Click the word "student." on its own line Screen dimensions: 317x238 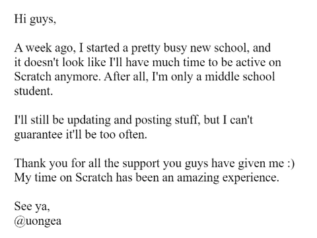coord(34,91)
